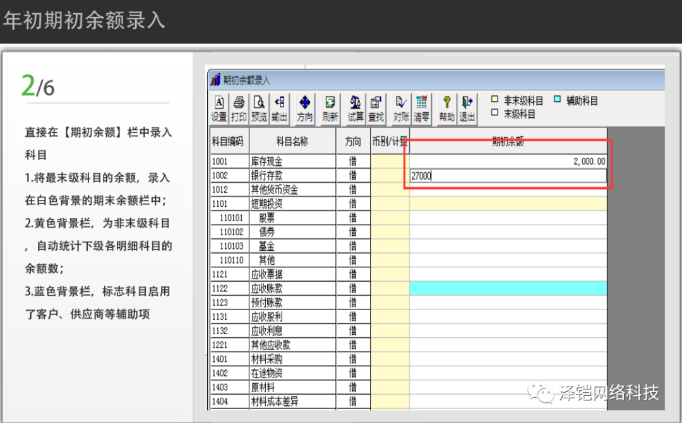Click the 输出 export icon
This screenshot has width=682, height=423.
pos(279,108)
